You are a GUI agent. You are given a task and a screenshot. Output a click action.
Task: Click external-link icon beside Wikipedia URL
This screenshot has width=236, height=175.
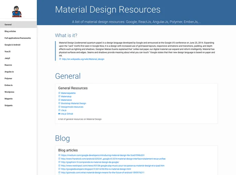coord(60,59)
